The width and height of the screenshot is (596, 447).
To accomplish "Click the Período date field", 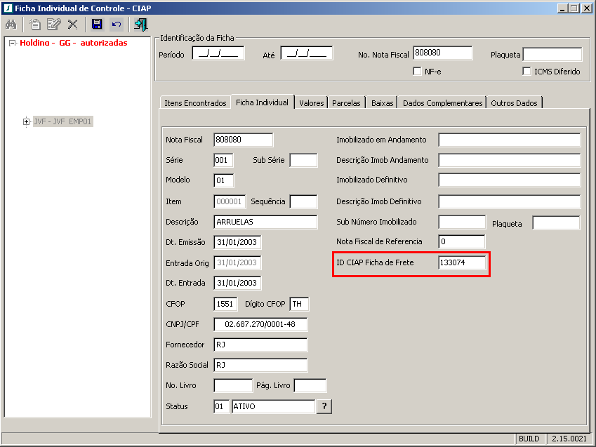I will (218, 53).
